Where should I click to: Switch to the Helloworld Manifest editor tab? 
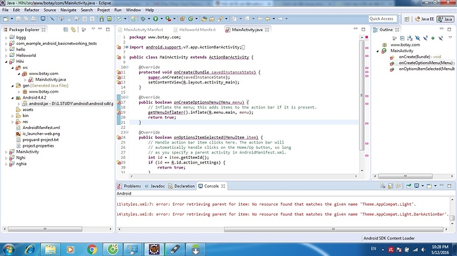click(x=194, y=30)
